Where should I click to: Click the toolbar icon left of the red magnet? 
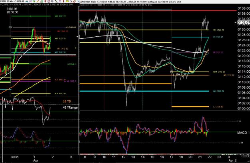(71, 1)
